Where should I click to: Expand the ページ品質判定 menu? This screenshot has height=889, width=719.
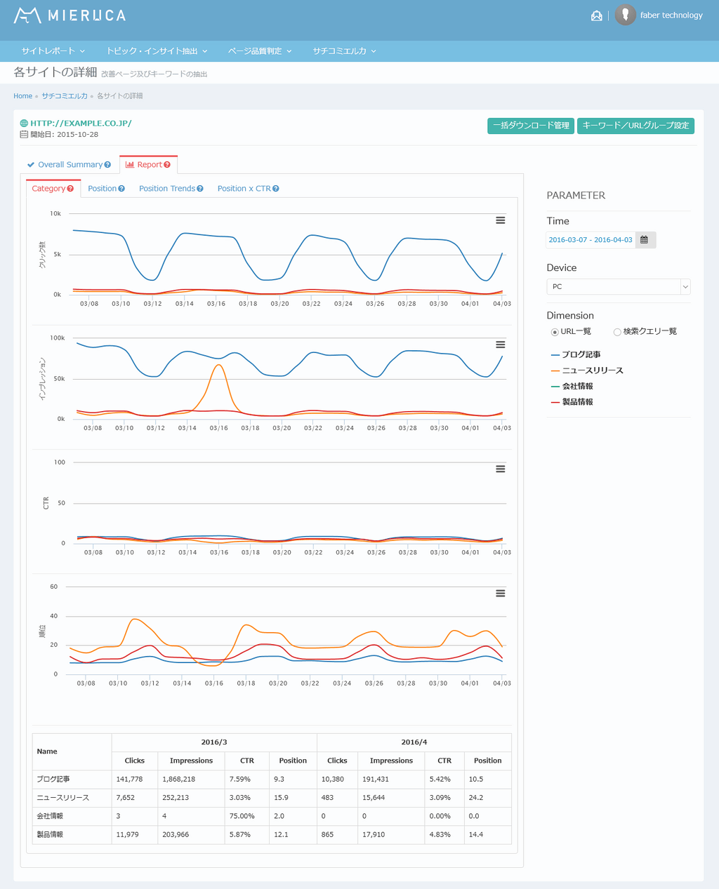(x=259, y=51)
